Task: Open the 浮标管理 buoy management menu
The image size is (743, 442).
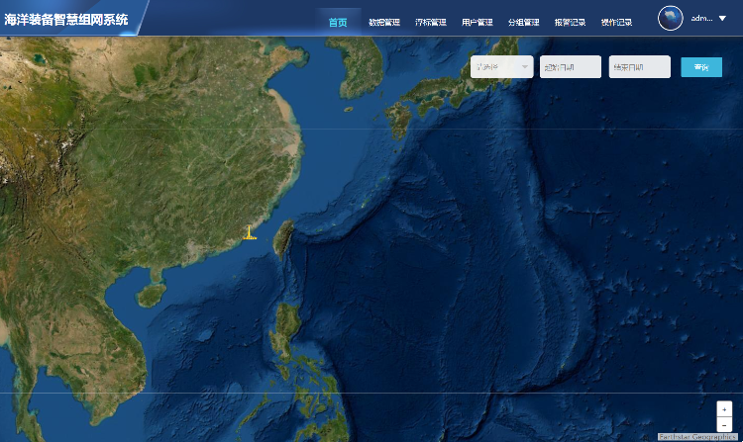Action: coord(431,22)
